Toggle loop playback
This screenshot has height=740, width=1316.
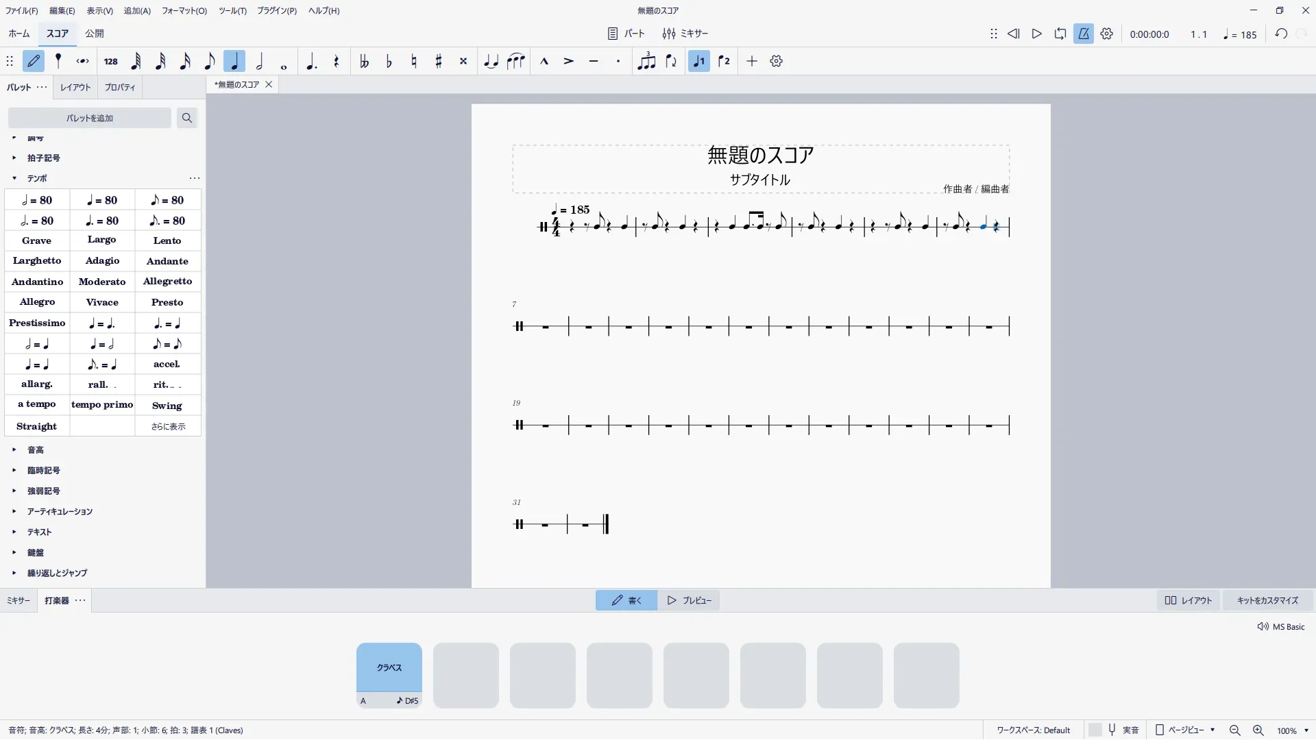click(x=1060, y=34)
